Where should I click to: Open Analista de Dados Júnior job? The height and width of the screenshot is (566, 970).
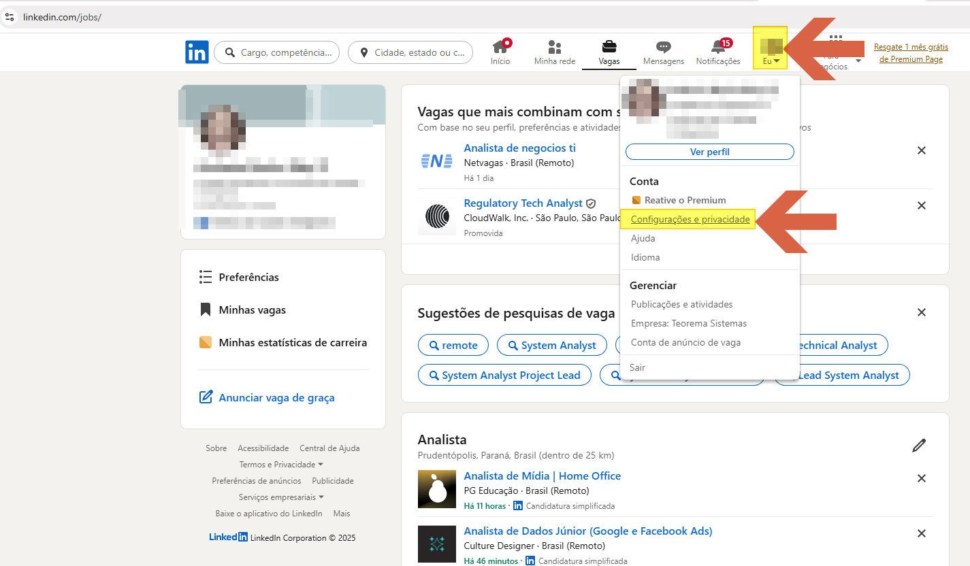(x=587, y=531)
